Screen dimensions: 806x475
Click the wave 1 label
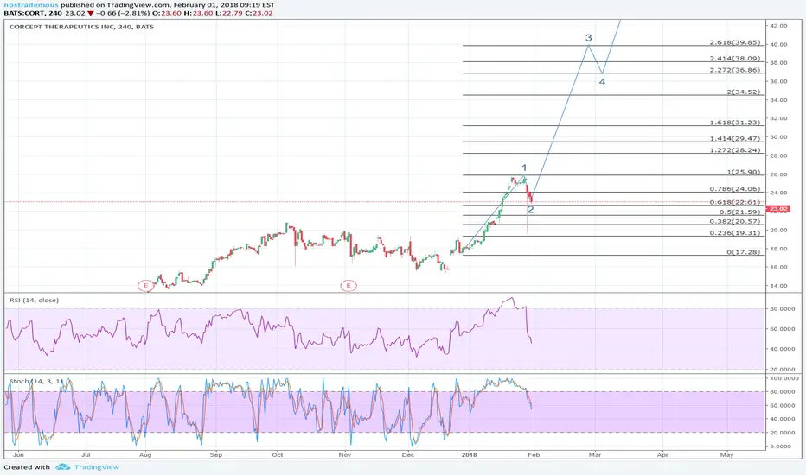click(524, 168)
